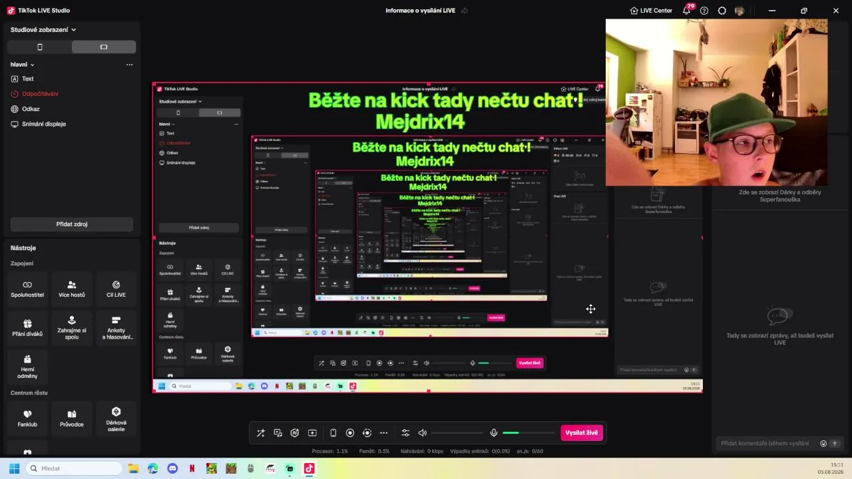Screen dimensions: 852x479
Task: Click the Nástroje section heading
Action: pos(23,248)
